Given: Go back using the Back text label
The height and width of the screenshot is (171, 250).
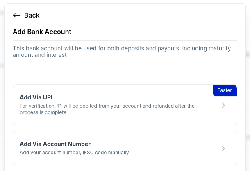Looking at the screenshot, I should [x=32, y=15].
